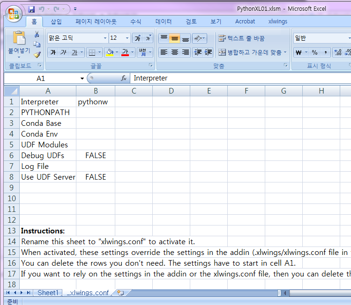The height and width of the screenshot is (305, 351).
Task: Select the row 6 header
Action: pyautogui.click(x=12, y=155)
